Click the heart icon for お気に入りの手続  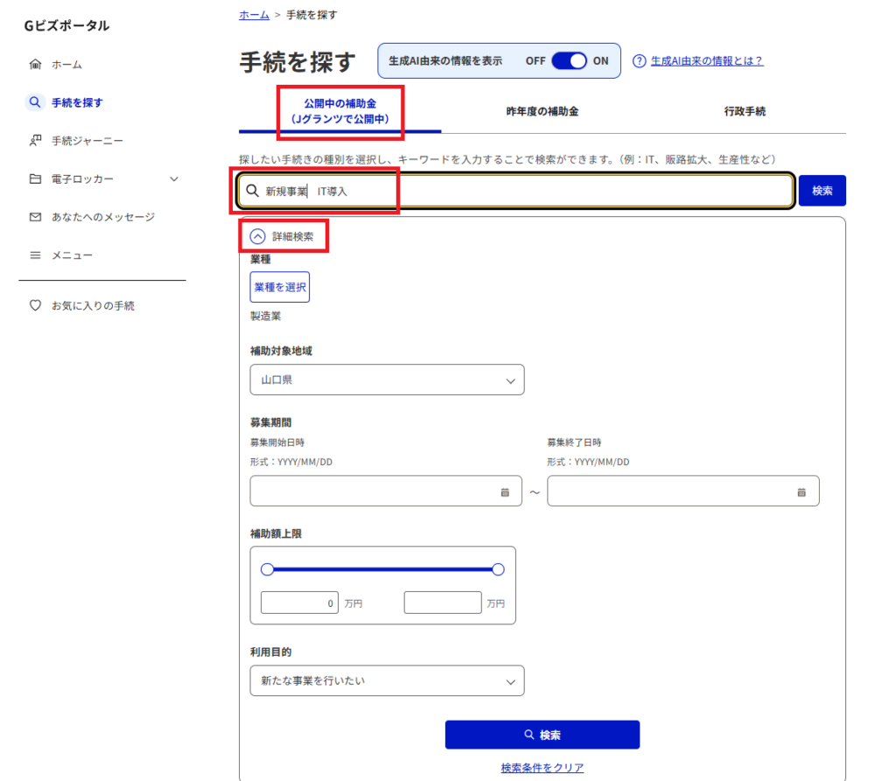[35, 306]
